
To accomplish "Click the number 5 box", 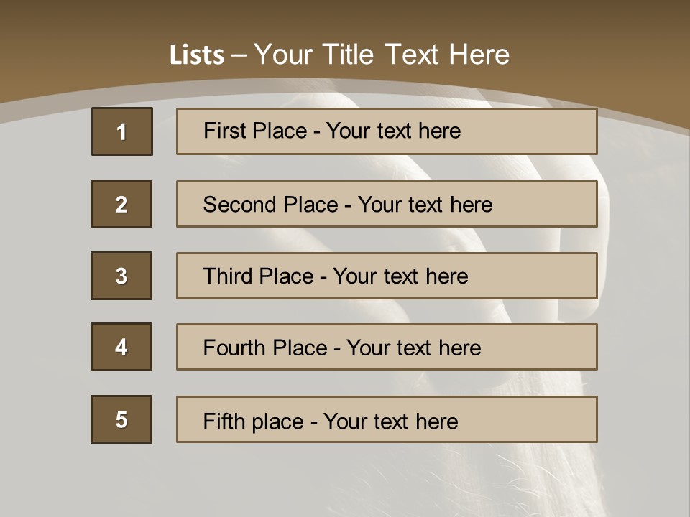I will click(x=121, y=419).
